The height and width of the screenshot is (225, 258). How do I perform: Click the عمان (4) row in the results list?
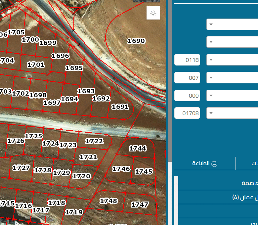pos(218,198)
